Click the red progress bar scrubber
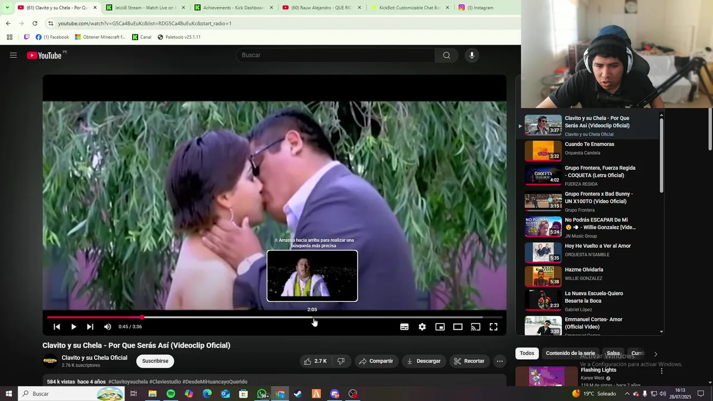Screen dimensions: 713x401 142,317
